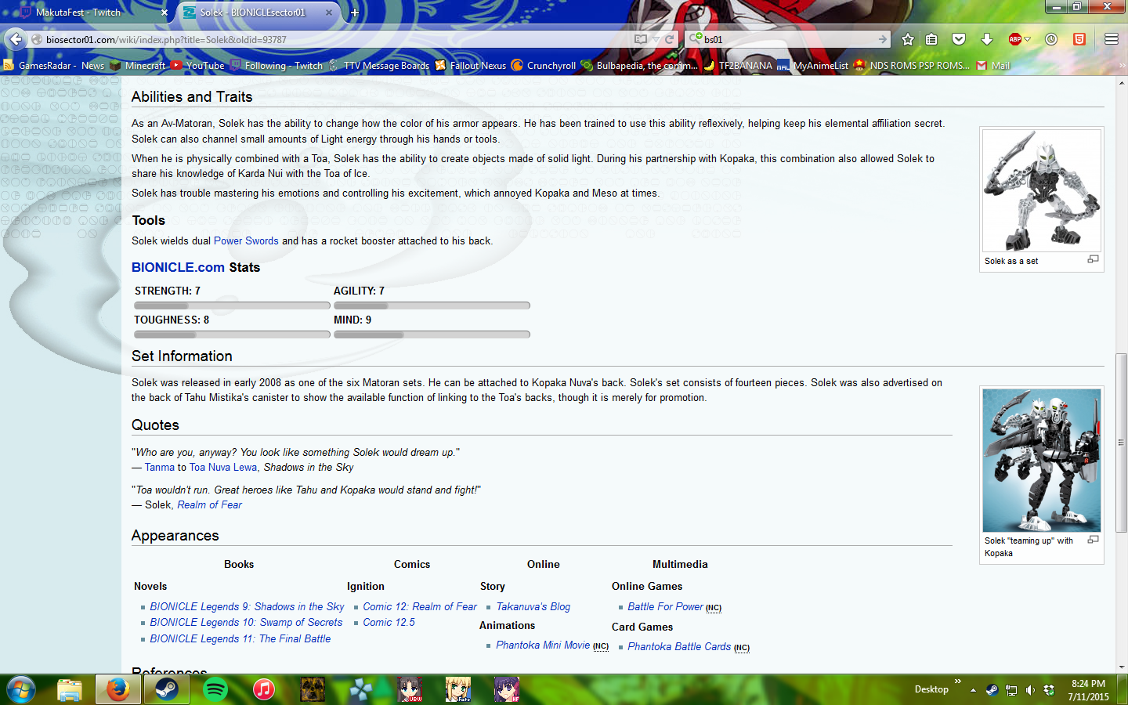This screenshot has width=1128, height=705.
Task: Open Takanuva's Blog link
Action: pos(533,606)
